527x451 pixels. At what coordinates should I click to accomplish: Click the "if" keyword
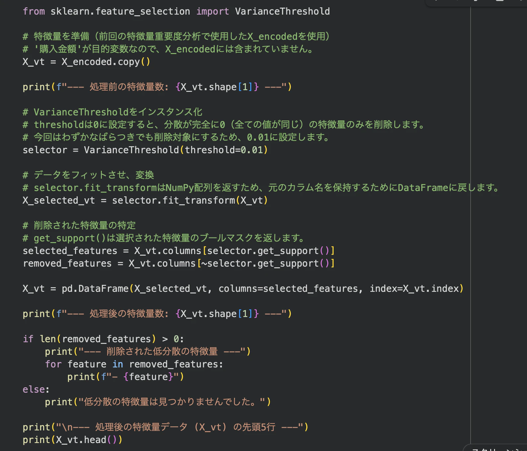28,339
